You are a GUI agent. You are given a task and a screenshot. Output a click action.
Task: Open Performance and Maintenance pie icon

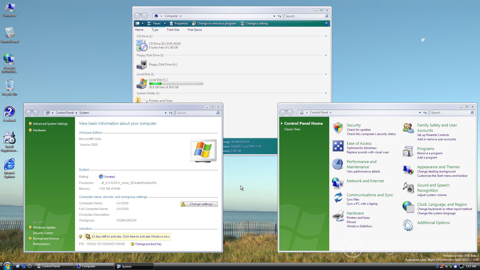coord(338,164)
